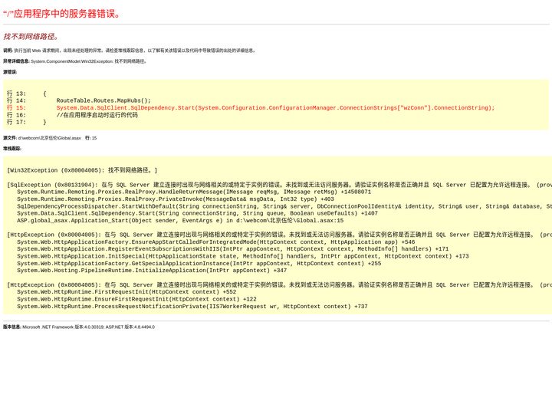552x414 pixels.
Task: Click the first [HttpException (0x80004005)] line
Action: (x=280, y=235)
